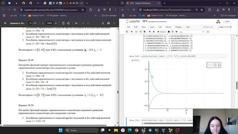
Task: Click the PDF page number field
Action: pyautogui.click(x=30, y=23)
